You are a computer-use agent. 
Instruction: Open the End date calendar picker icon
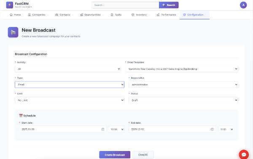[x=212, y=129]
